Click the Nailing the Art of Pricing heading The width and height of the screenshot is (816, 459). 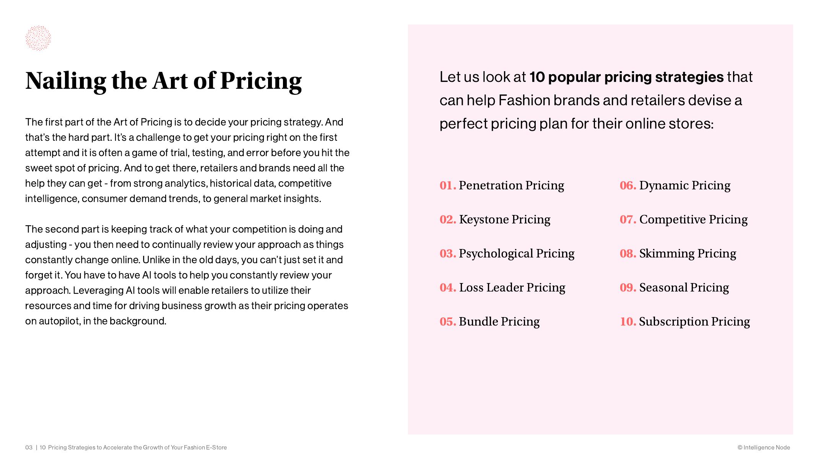click(x=163, y=81)
